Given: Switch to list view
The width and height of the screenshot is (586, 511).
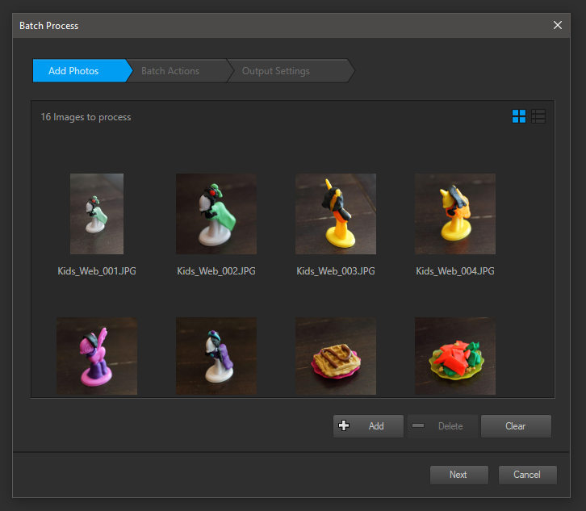Looking at the screenshot, I should [538, 116].
